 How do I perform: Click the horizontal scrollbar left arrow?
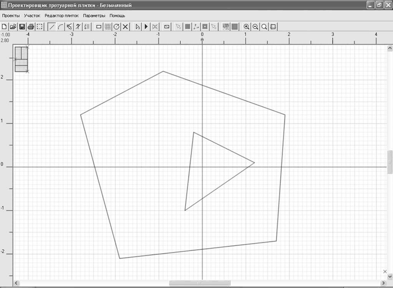click(16, 283)
